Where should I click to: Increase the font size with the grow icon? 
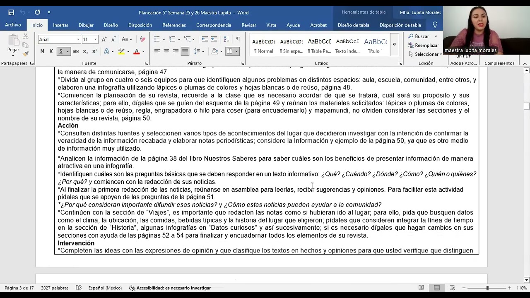tap(104, 39)
